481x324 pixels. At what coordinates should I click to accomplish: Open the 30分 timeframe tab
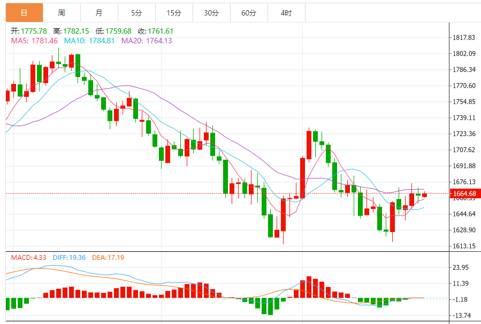[x=211, y=13]
